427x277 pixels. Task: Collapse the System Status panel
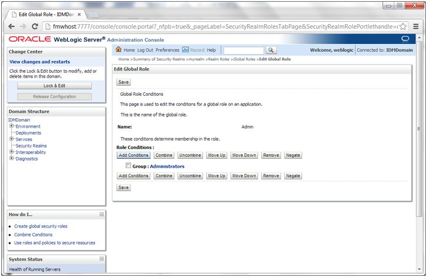tap(101, 259)
